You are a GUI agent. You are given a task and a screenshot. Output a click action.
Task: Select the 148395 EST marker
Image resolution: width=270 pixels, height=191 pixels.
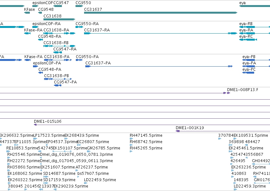coord(235,183)
